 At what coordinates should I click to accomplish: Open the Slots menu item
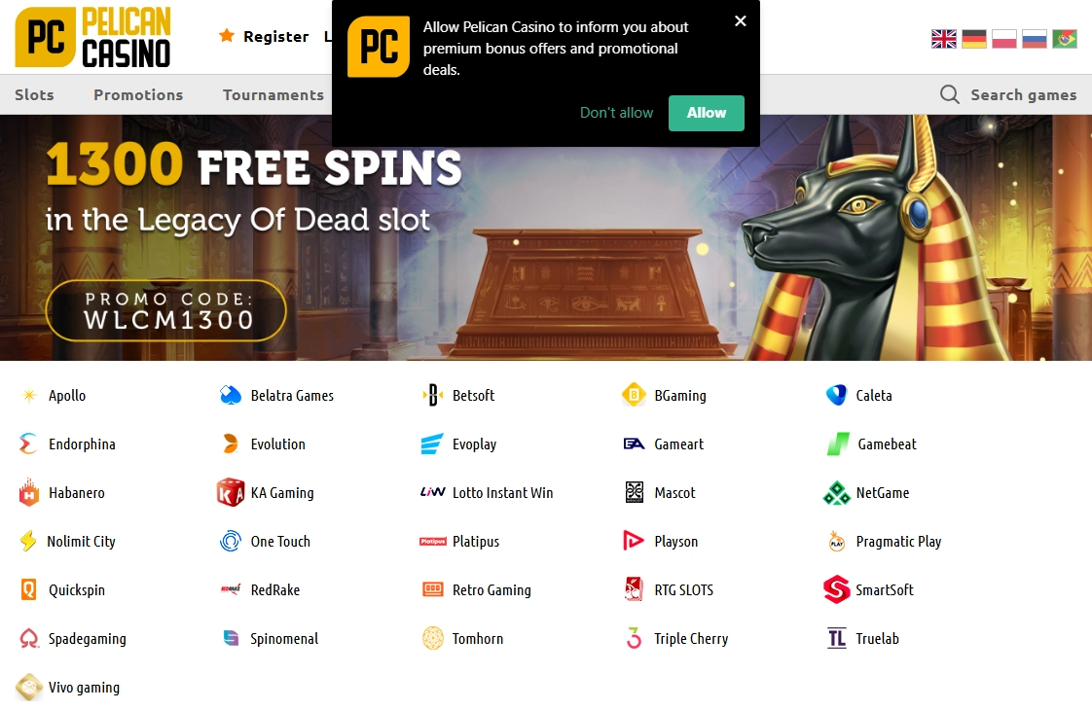point(34,94)
